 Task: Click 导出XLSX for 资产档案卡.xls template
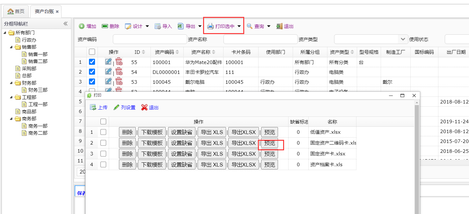click(x=244, y=165)
